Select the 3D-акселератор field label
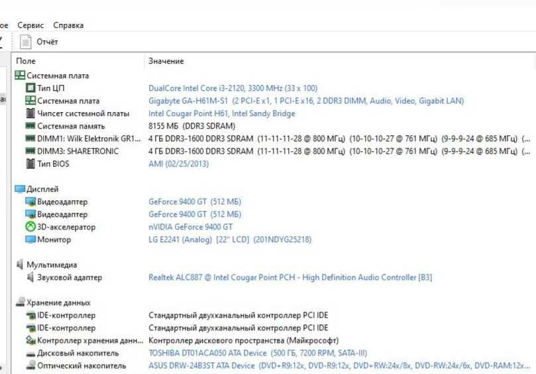The image size is (536, 374). pos(66,227)
